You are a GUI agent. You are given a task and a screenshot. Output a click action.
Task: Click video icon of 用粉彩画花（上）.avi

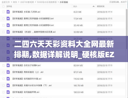[x=8, y=72]
